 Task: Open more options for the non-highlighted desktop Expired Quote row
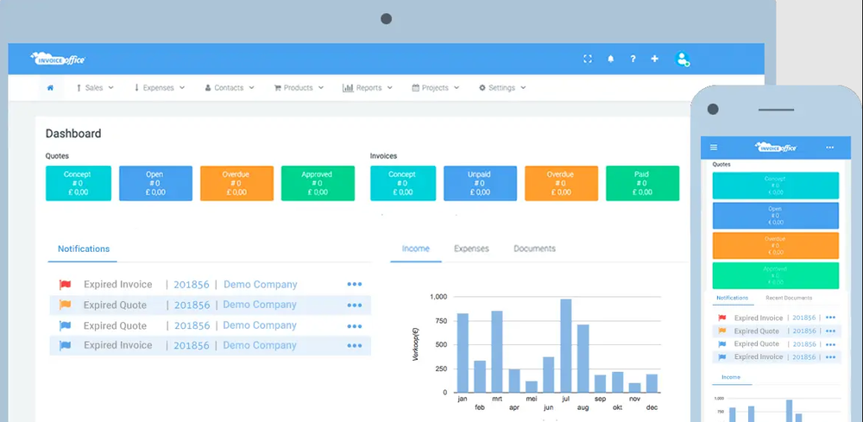355,325
